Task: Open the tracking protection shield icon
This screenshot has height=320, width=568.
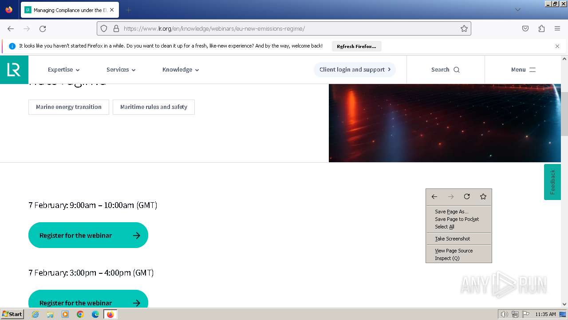Action: tap(104, 28)
